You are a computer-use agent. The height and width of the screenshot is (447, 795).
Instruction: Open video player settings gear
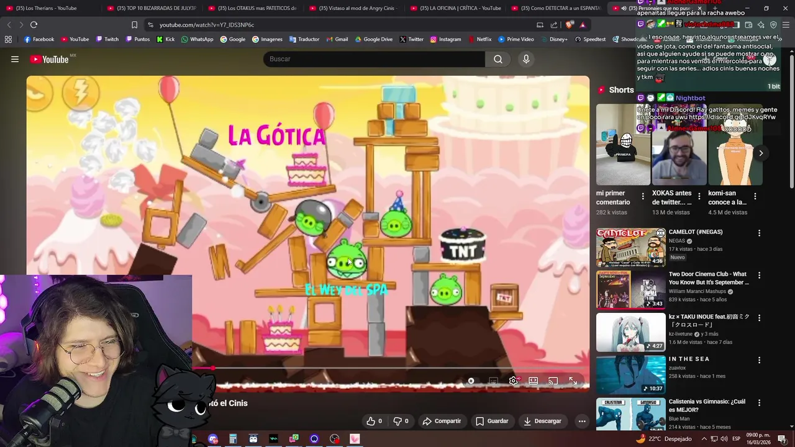pos(513,381)
